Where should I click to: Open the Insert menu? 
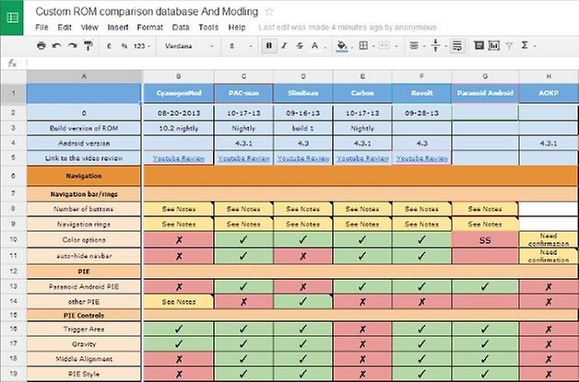coord(118,28)
